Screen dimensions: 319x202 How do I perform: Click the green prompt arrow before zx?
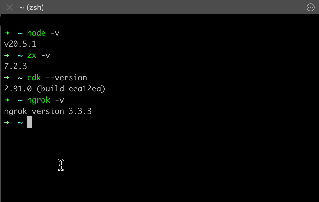pyautogui.click(x=7, y=55)
